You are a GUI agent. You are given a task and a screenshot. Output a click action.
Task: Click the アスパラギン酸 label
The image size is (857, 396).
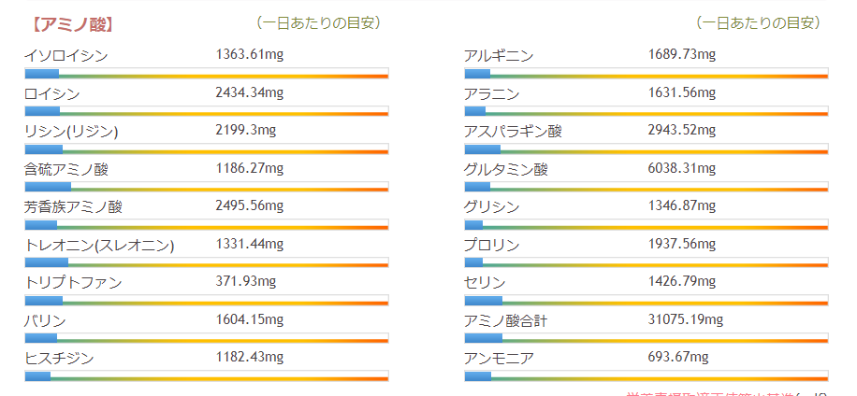click(x=513, y=132)
